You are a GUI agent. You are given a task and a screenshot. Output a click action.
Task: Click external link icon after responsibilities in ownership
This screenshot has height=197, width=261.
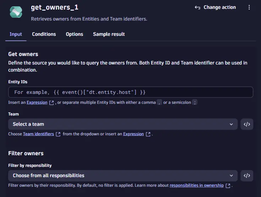228,186
